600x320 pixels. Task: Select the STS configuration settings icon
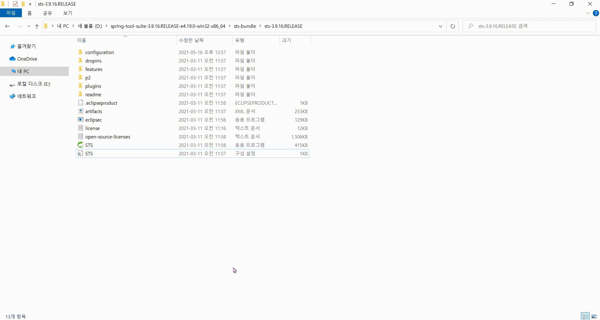coord(80,153)
